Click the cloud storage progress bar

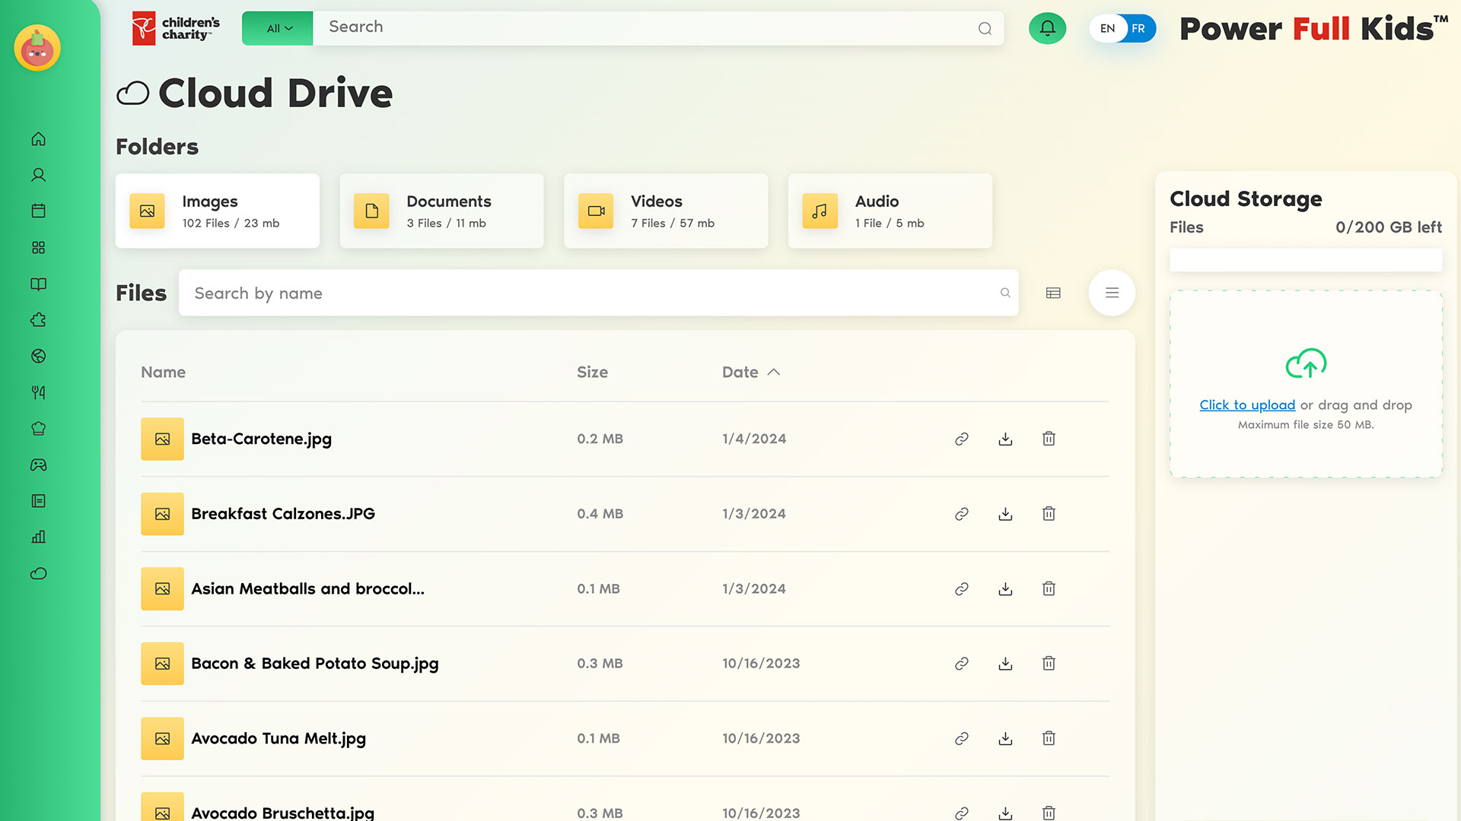point(1306,261)
